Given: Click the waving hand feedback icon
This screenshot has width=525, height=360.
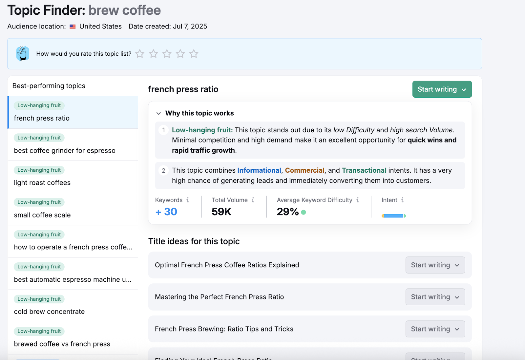Looking at the screenshot, I should [23, 53].
